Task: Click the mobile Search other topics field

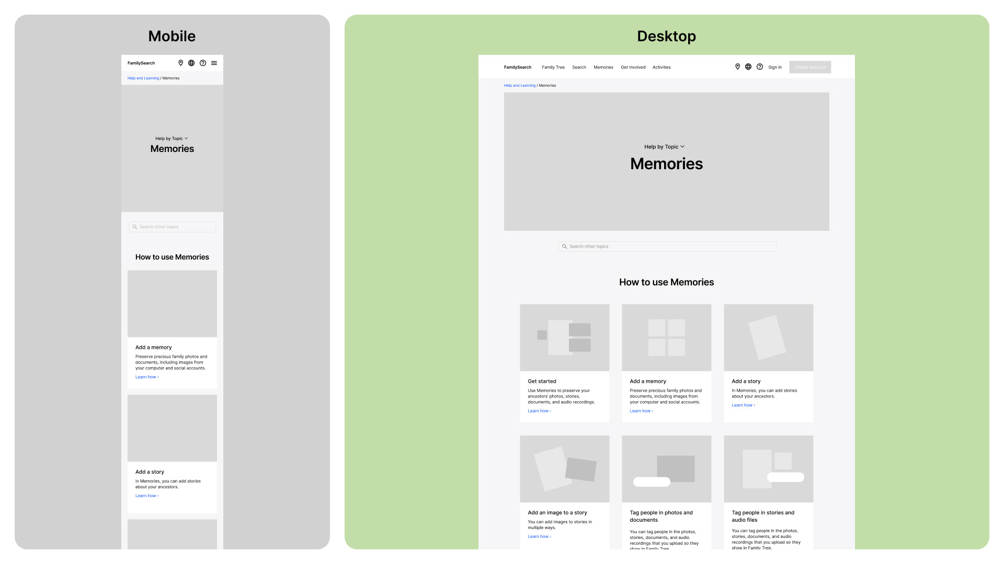Action: pos(172,227)
